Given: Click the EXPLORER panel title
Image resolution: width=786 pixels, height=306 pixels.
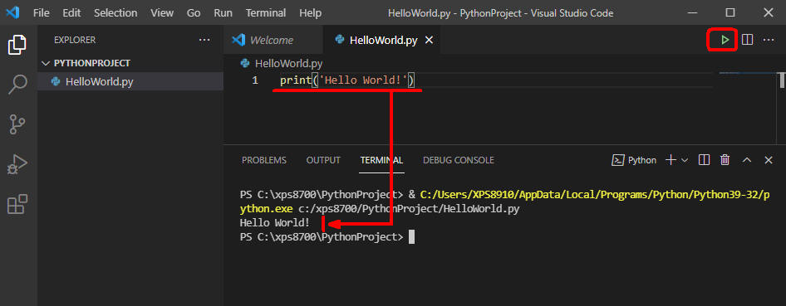Looking at the screenshot, I should tap(75, 40).
